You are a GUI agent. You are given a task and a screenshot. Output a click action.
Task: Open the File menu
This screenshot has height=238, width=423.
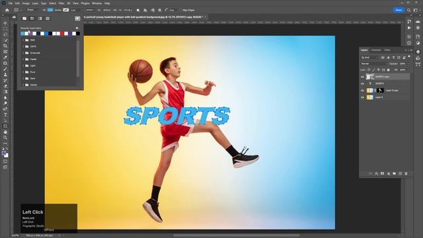coord(11,3)
